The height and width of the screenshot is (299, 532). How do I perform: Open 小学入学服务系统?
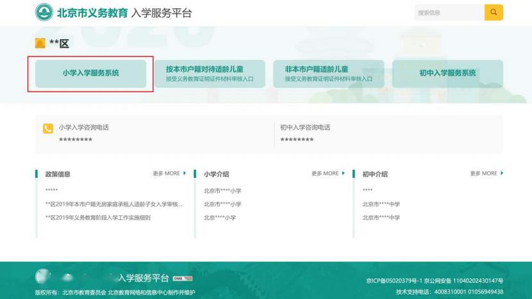tap(90, 74)
